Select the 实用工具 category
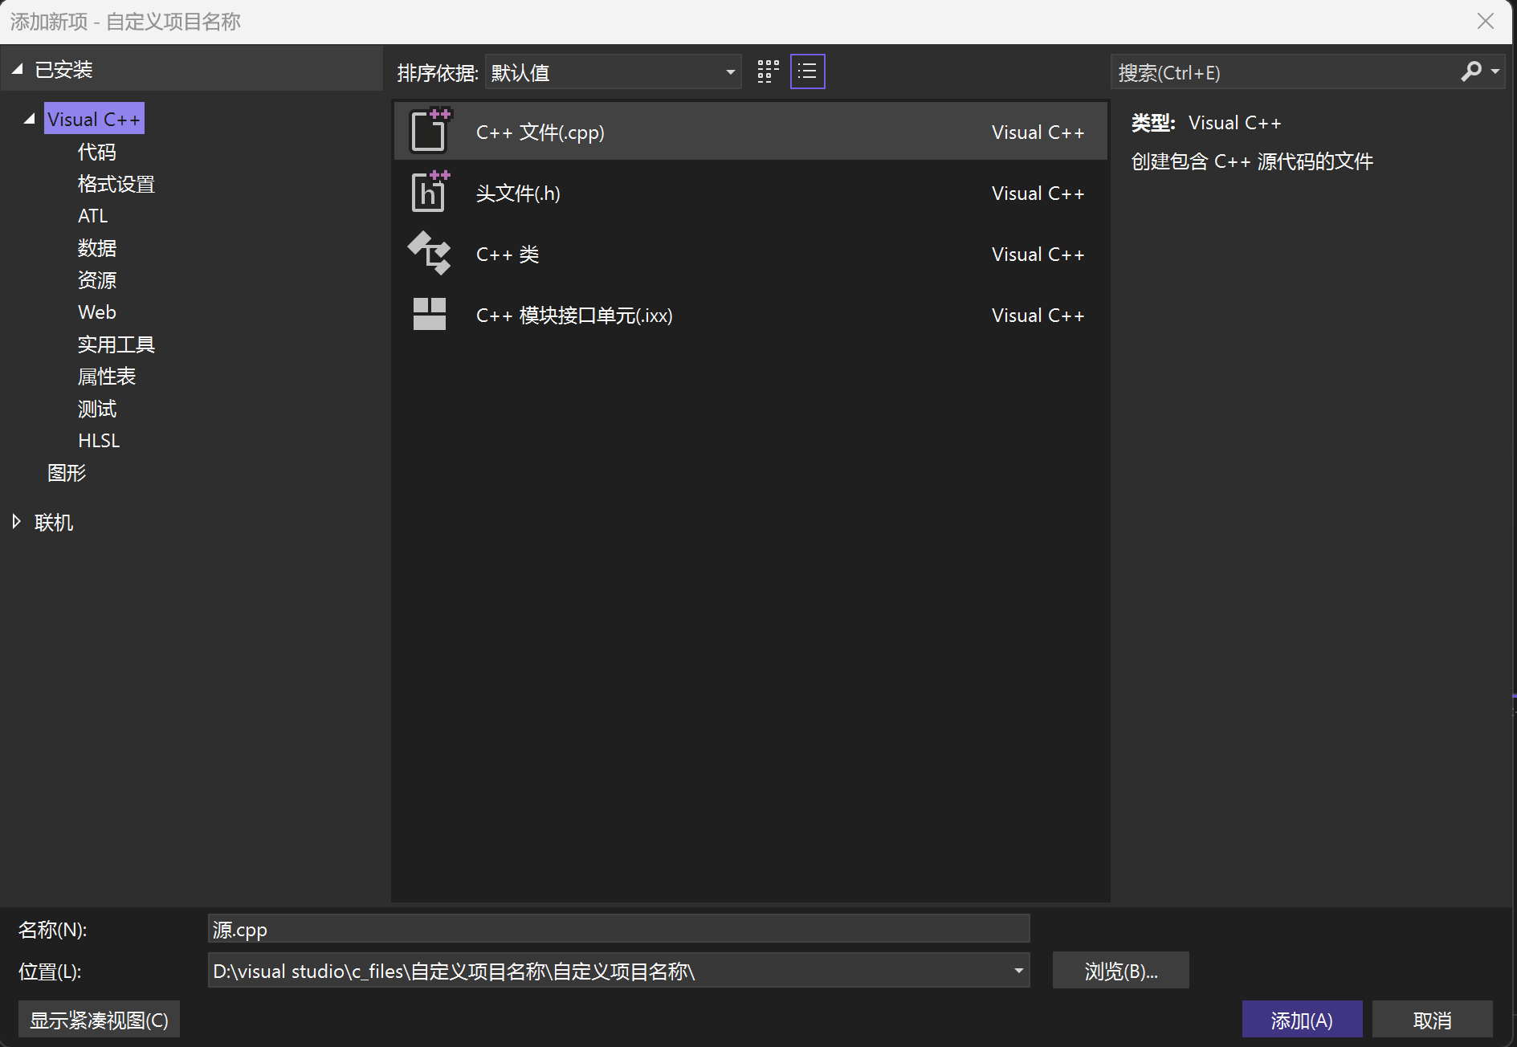Screen dimensions: 1517x1047 (x=116, y=344)
